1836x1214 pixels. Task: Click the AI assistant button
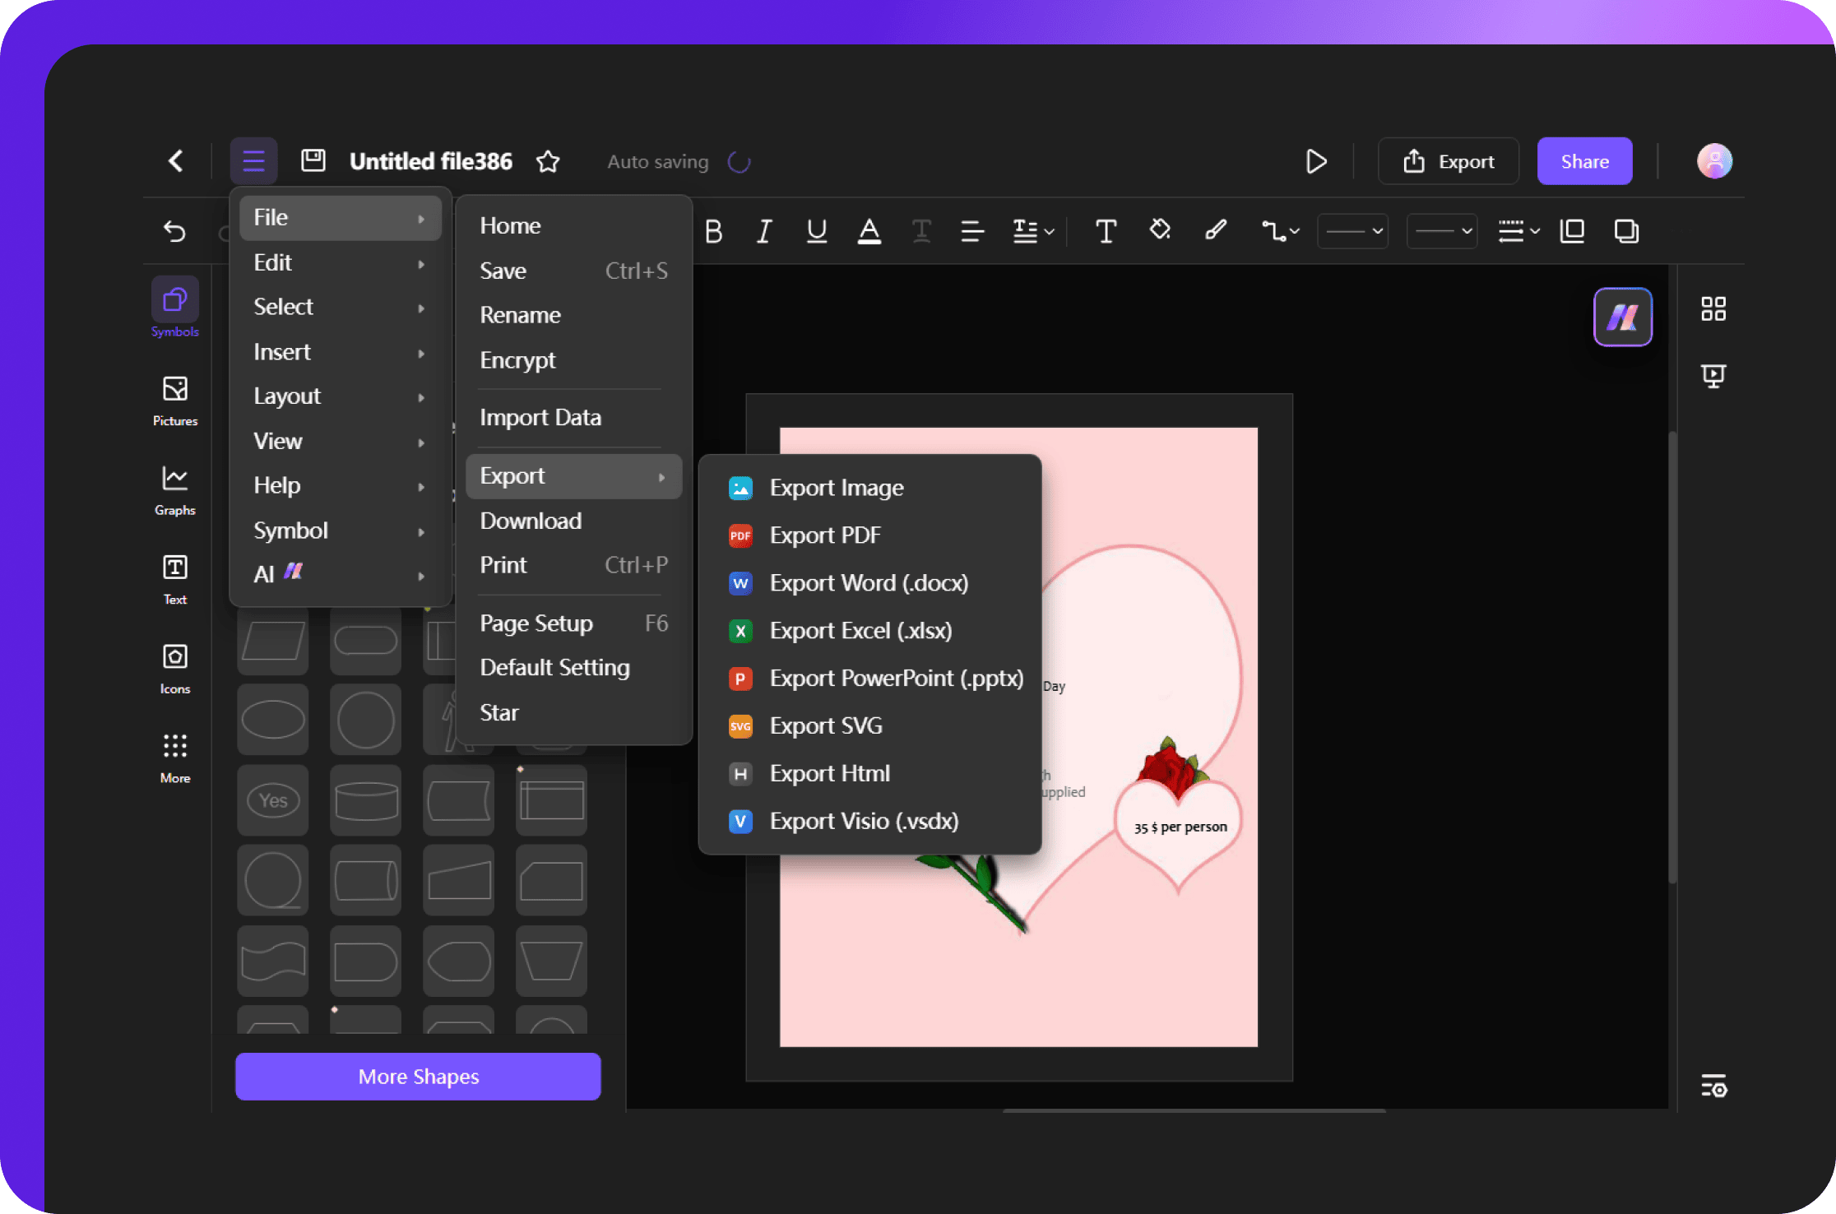tap(1622, 317)
